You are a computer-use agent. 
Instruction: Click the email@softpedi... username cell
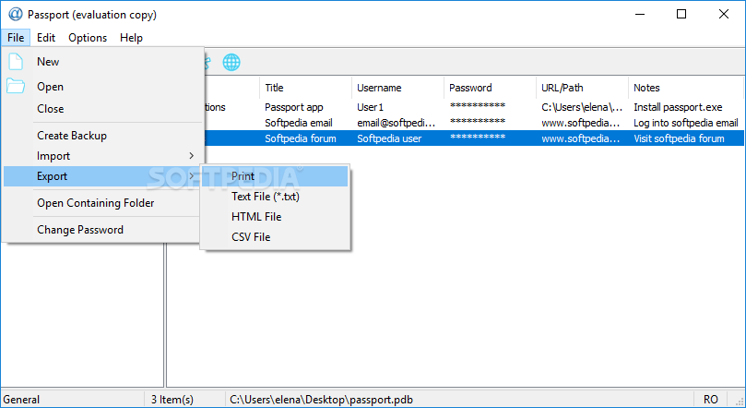(397, 123)
